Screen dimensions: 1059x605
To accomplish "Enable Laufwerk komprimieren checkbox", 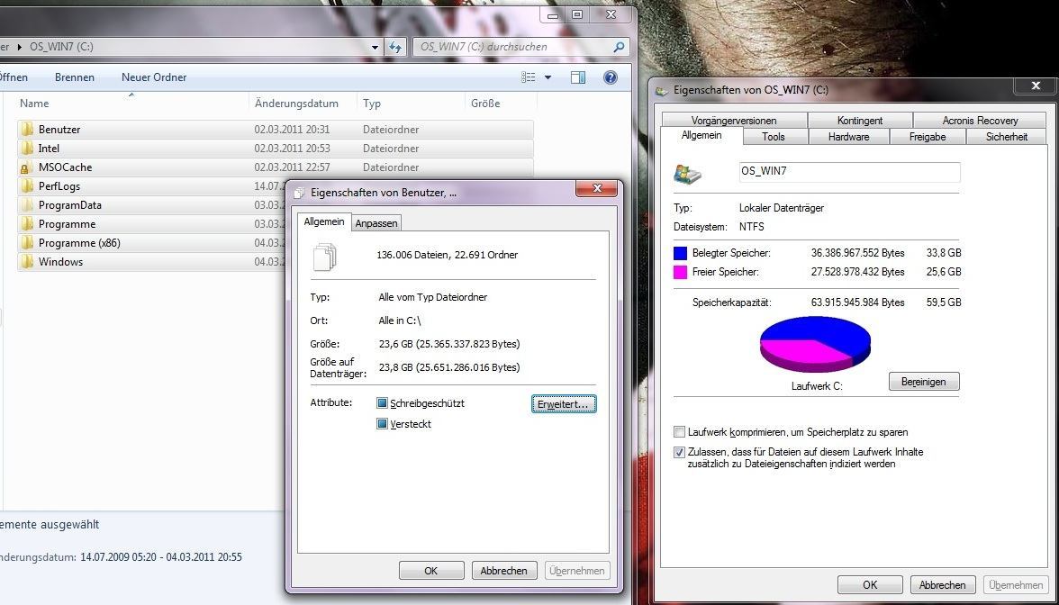I will tap(679, 431).
